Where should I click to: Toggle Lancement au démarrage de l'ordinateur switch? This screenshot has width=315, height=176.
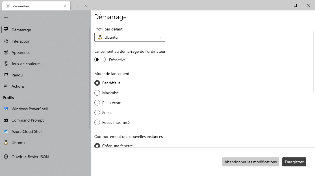(100, 60)
